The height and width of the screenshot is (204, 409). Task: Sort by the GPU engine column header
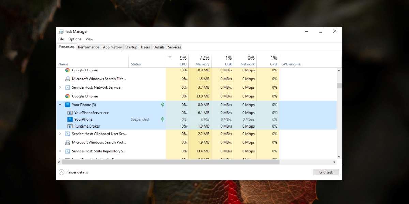tap(310, 61)
